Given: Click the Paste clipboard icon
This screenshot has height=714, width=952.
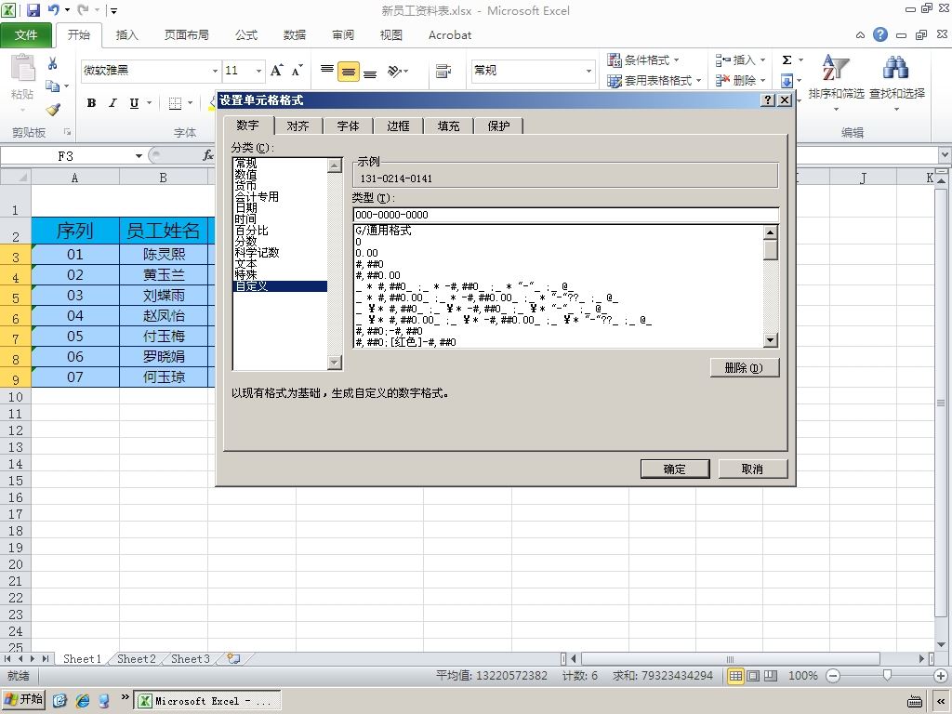Looking at the screenshot, I should (x=23, y=68).
